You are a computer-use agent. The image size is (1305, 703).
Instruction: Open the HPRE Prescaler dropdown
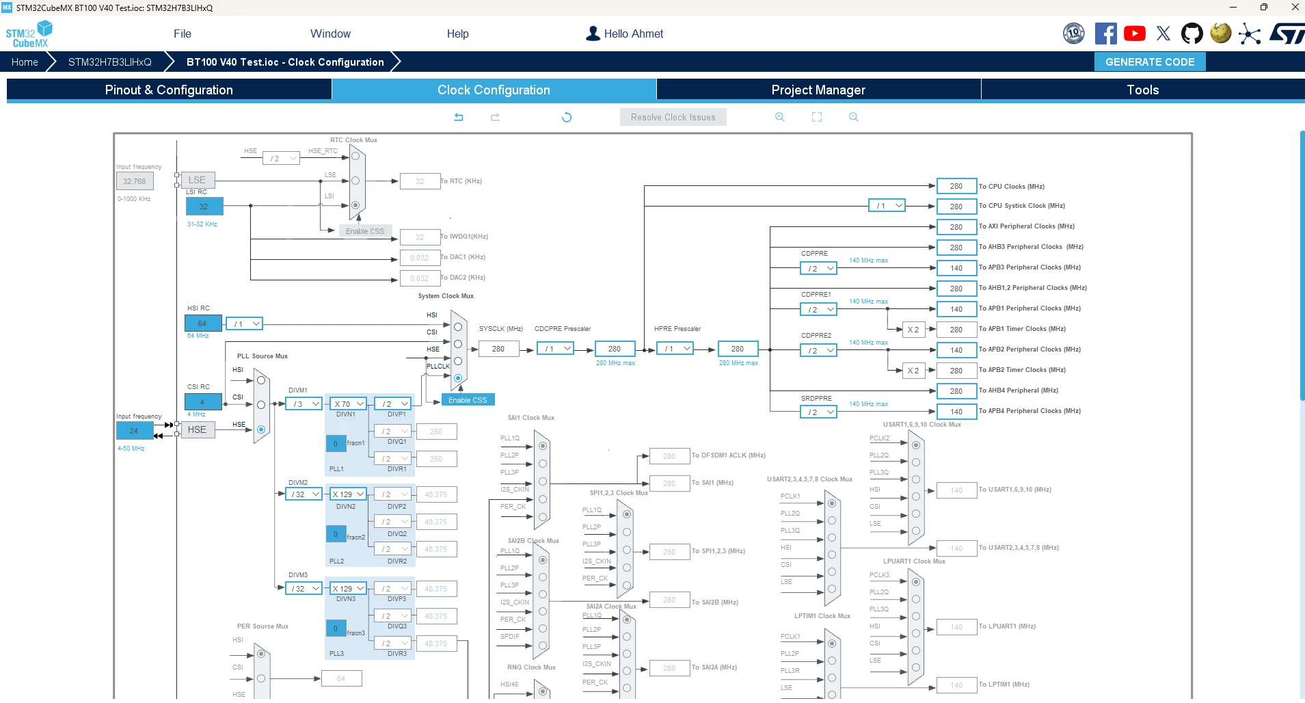click(675, 349)
